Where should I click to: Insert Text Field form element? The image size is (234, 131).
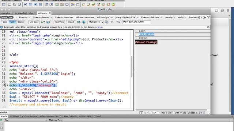(10, 5)
